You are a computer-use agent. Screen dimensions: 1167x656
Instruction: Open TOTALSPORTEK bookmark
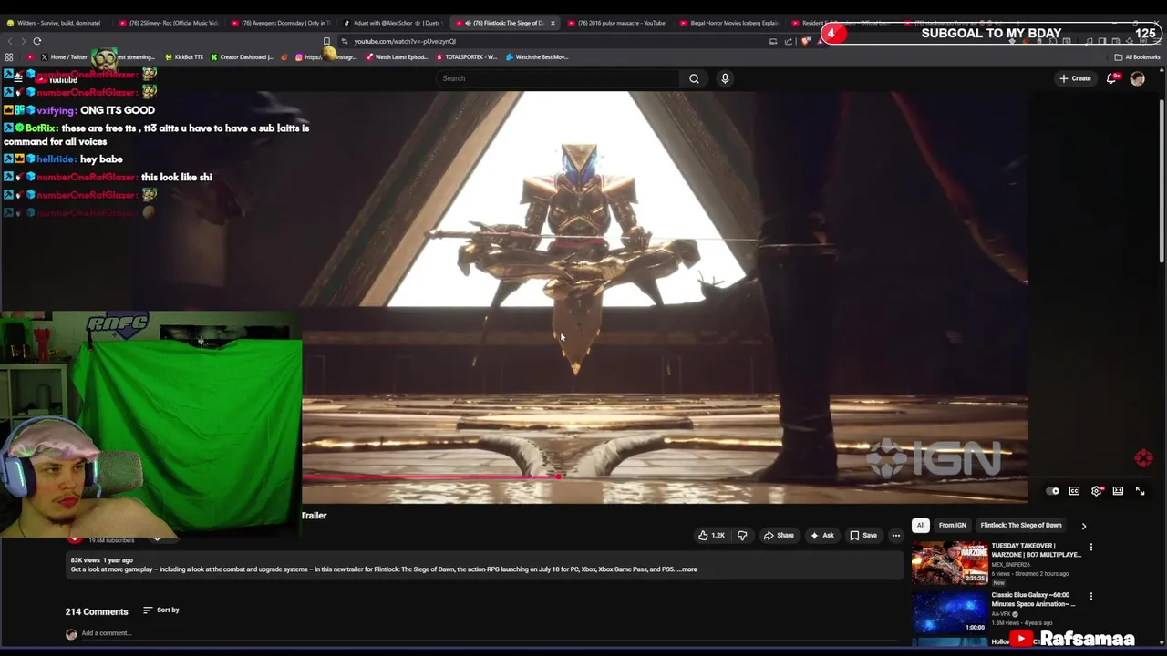(467, 57)
